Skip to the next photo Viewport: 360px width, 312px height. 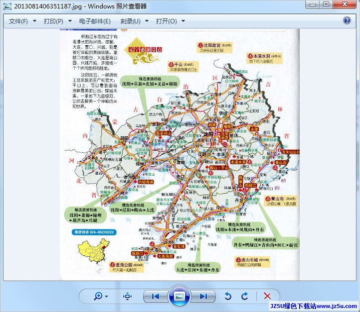(x=203, y=296)
